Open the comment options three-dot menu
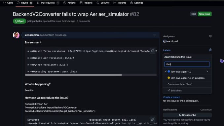Screen dimensions: 224x126 155,35
